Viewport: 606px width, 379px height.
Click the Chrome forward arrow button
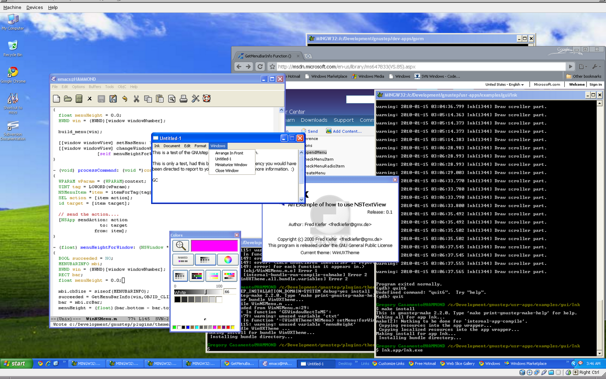click(x=248, y=67)
